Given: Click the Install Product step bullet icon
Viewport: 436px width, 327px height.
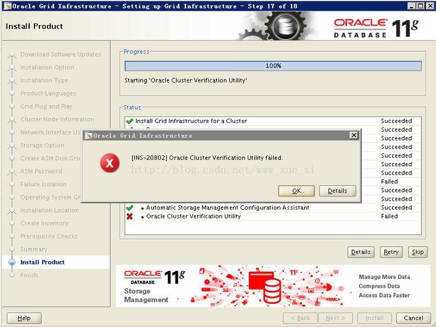Looking at the screenshot, I should click(12, 262).
